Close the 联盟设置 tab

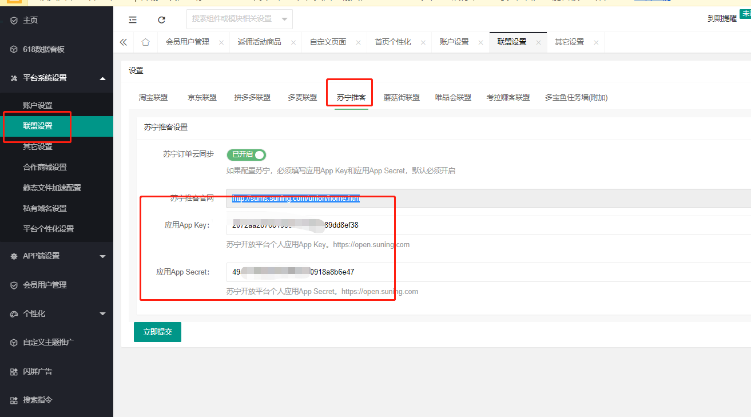point(538,43)
